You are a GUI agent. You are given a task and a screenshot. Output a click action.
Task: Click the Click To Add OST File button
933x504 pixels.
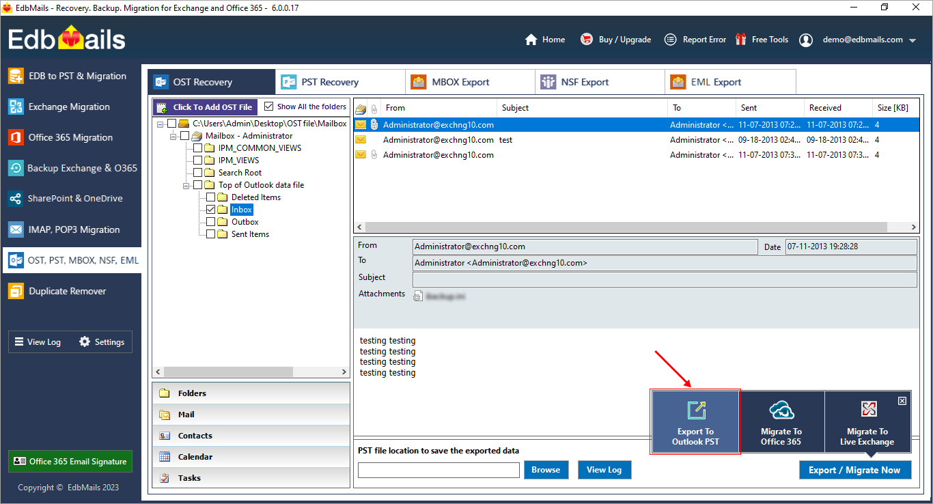pos(205,107)
